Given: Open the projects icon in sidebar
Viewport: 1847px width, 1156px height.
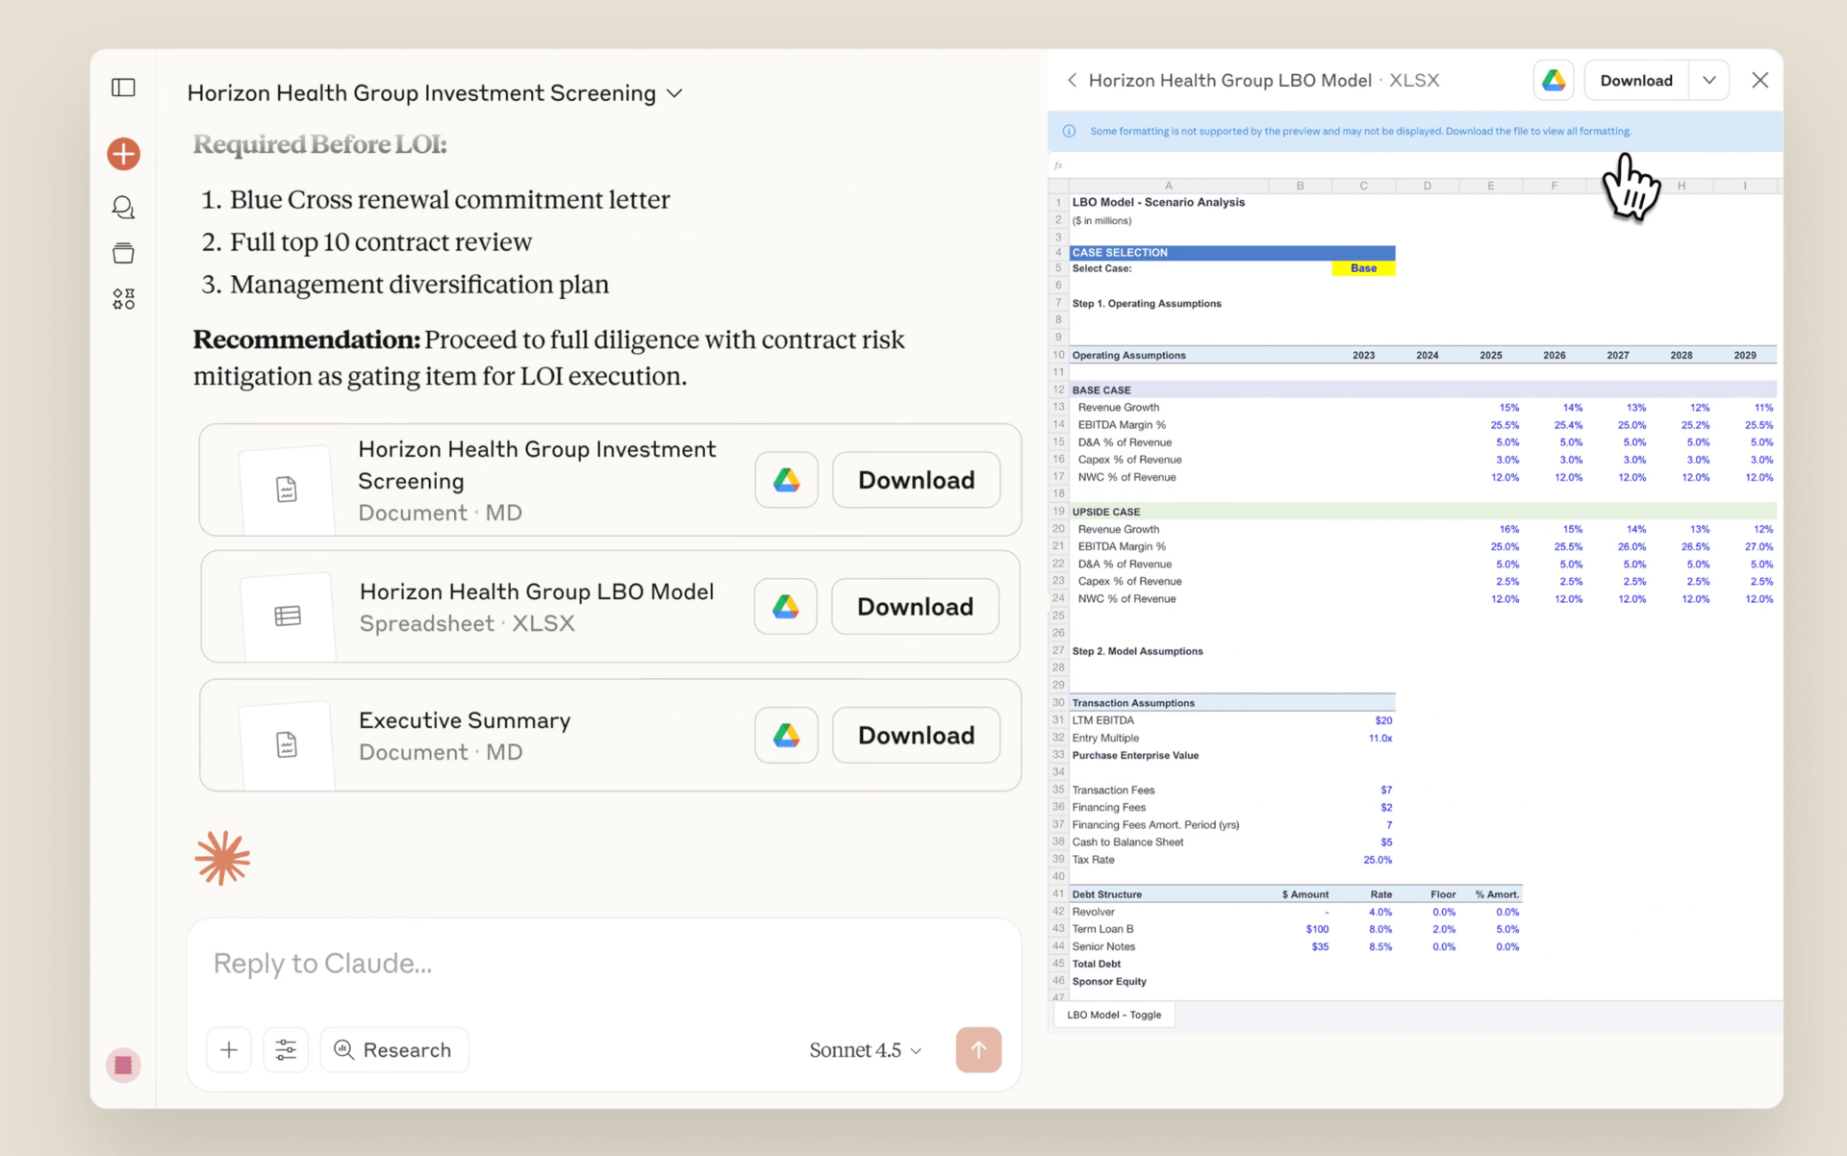Looking at the screenshot, I should click(x=123, y=253).
